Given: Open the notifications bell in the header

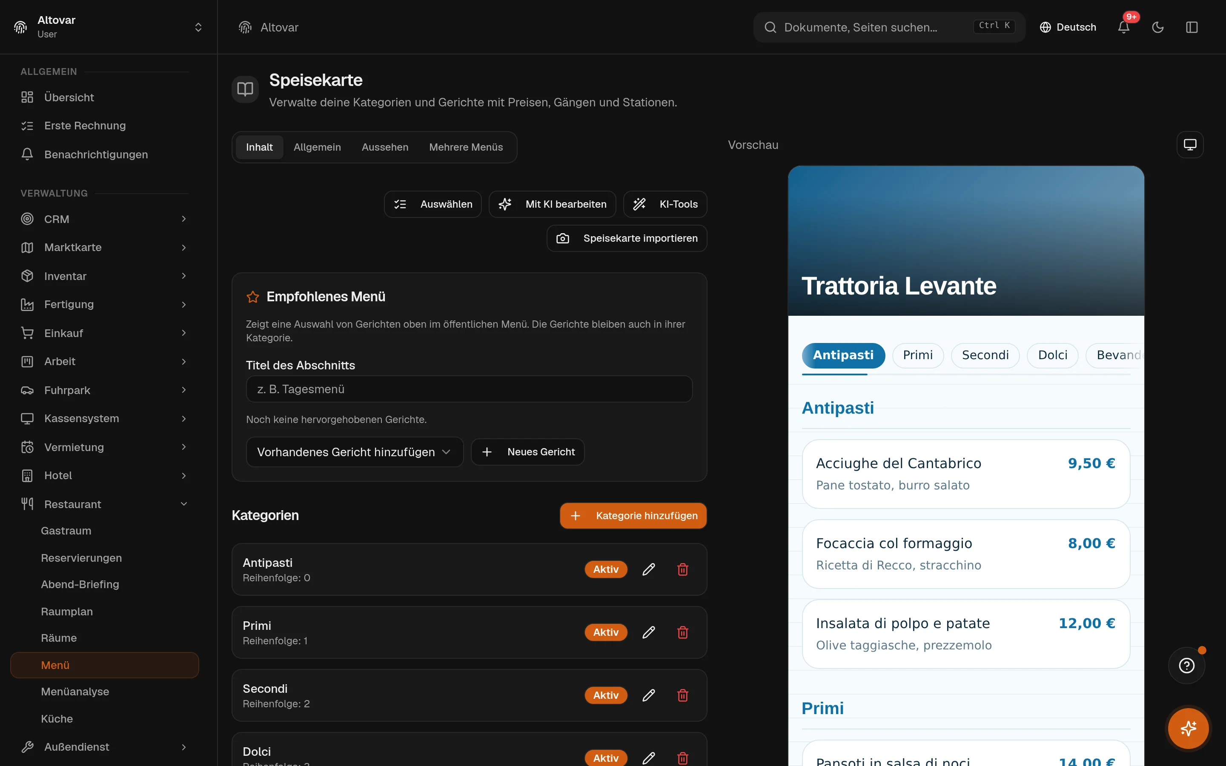Looking at the screenshot, I should click(1124, 27).
